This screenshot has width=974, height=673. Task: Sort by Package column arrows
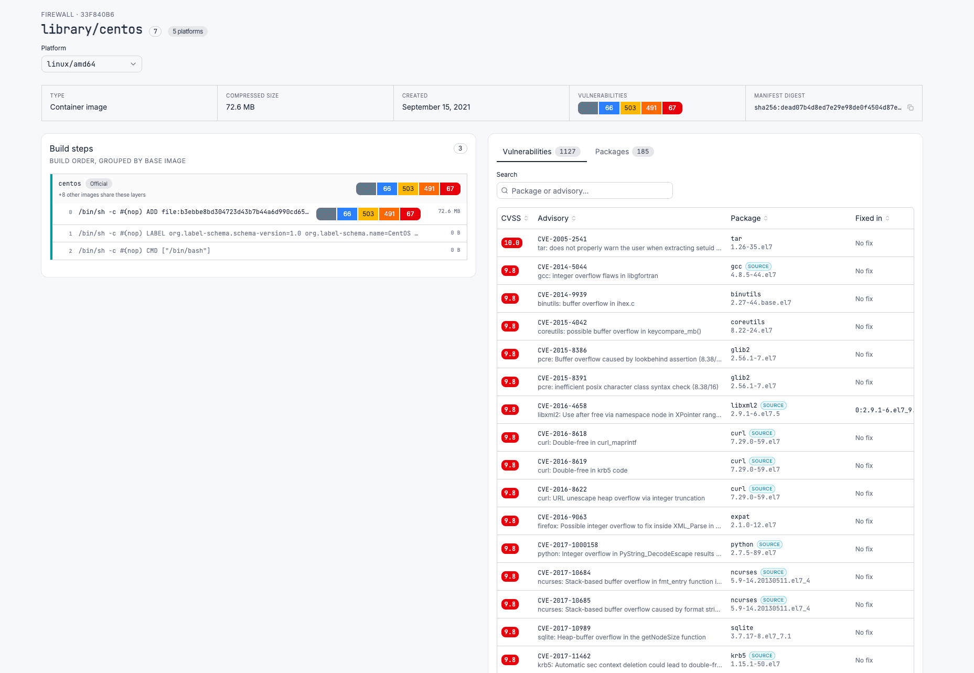pyautogui.click(x=766, y=218)
